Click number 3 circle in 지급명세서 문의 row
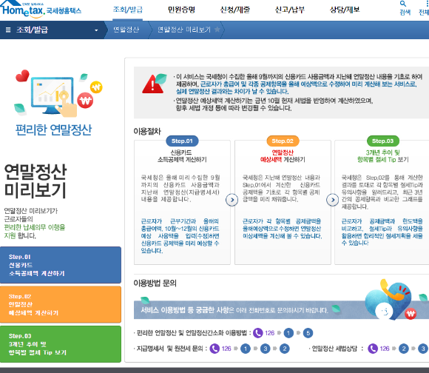The width and height of the screenshot is (429, 373). [x=265, y=349]
